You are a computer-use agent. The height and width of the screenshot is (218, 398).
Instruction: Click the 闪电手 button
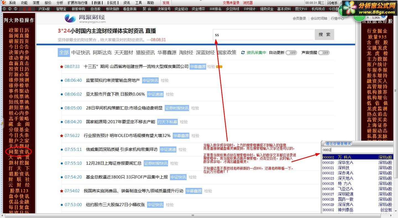pyautogui.click(x=332, y=3)
